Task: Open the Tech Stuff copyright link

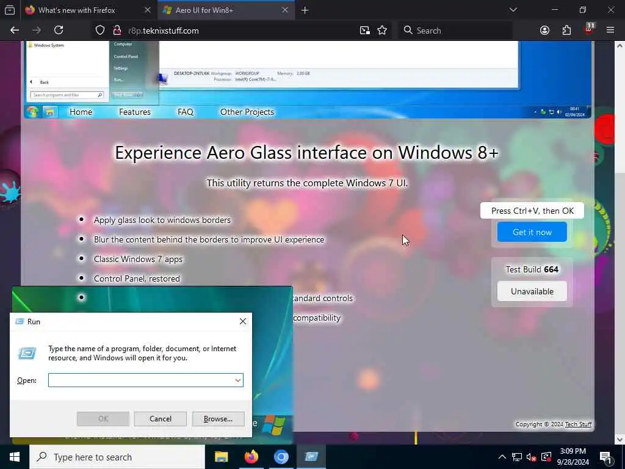Action: click(578, 424)
